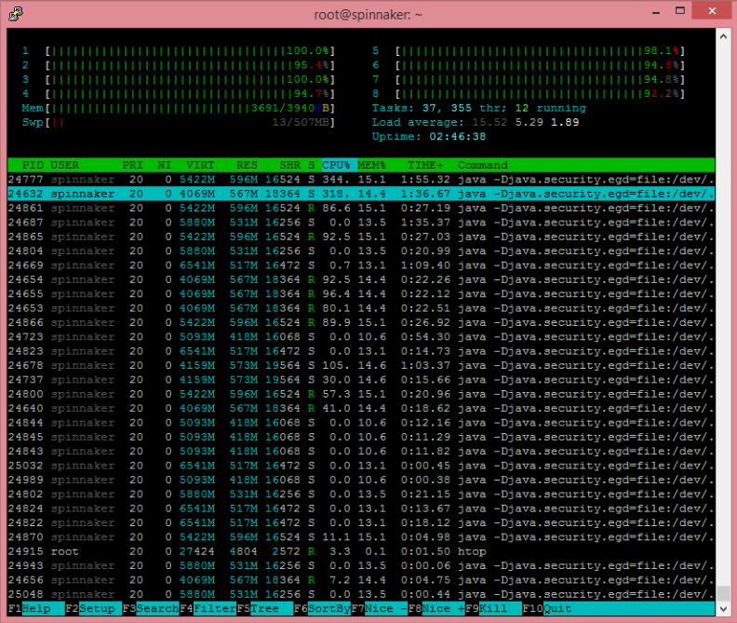Sort by the VIRT column header
The image size is (737, 623).
click(200, 165)
